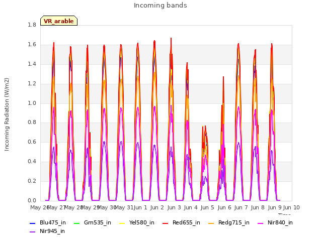
Task: Click the magenta Nir840_in legend swatch
Action: coord(261,223)
